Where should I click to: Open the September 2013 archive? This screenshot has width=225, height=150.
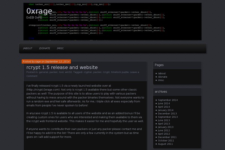(168, 117)
